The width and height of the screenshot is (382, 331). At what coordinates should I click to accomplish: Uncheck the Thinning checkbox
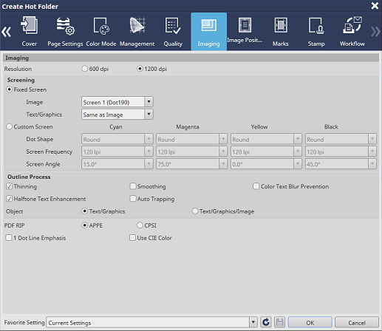(x=10, y=186)
